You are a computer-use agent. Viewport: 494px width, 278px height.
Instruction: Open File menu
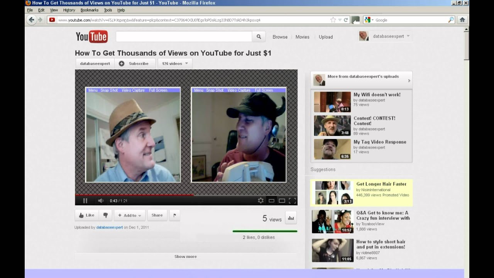coord(30,10)
